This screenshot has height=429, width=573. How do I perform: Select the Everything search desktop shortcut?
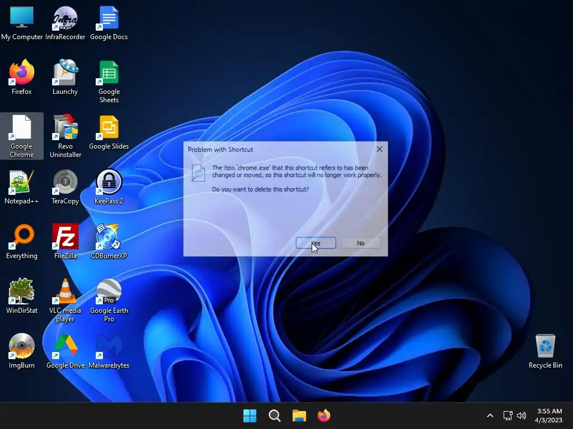(22, 241)
